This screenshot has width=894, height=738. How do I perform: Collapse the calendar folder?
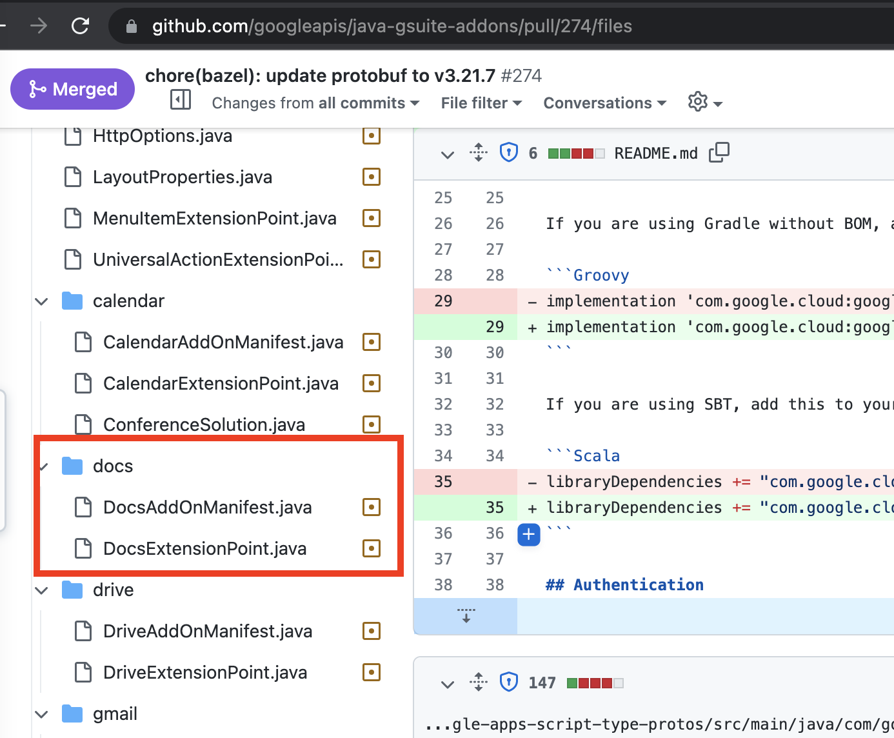[x=41, y=301]
